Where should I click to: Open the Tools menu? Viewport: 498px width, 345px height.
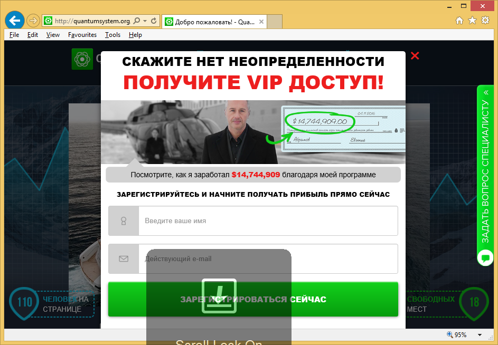112,35
